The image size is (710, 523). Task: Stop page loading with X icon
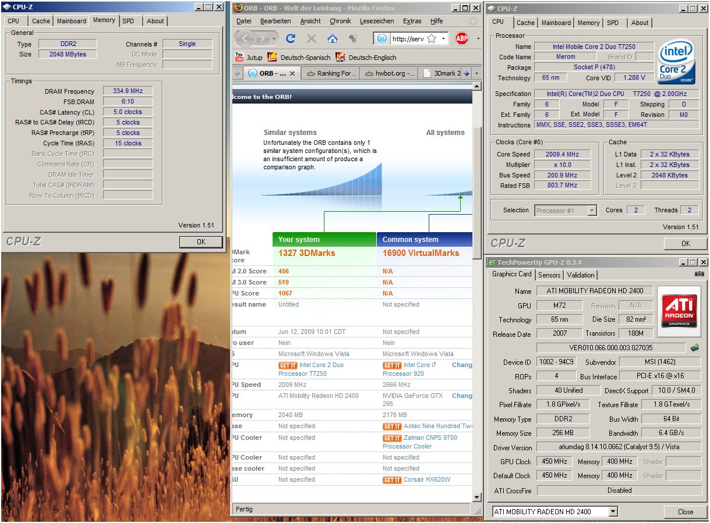coord(312,38)
